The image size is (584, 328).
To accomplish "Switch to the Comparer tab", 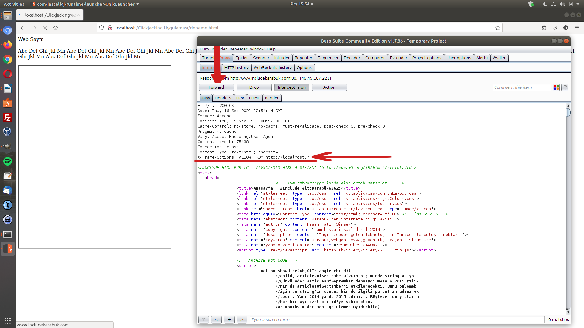I will (375, 58).
